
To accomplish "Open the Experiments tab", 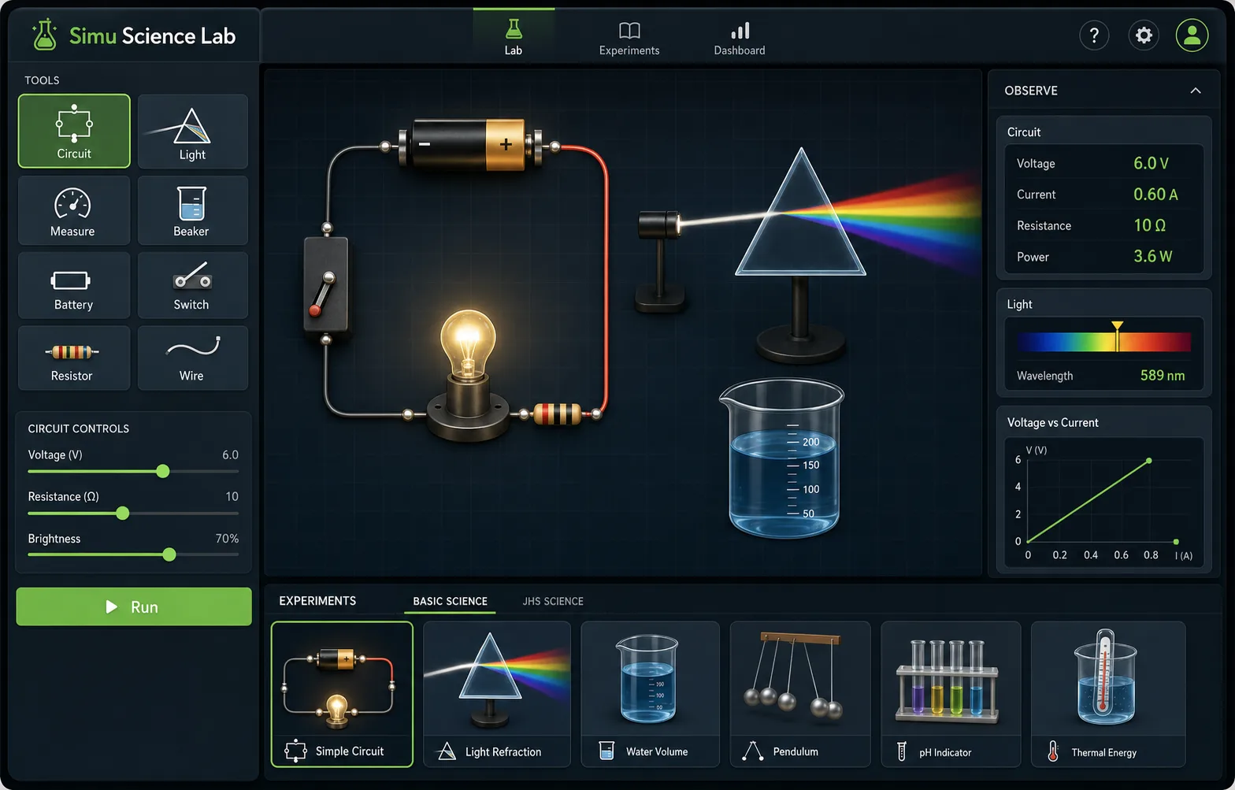I will pyautogui.click(x=629, y=38).
